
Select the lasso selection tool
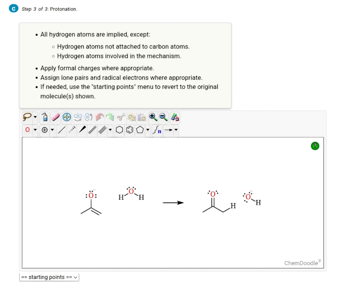coord(27,117)
